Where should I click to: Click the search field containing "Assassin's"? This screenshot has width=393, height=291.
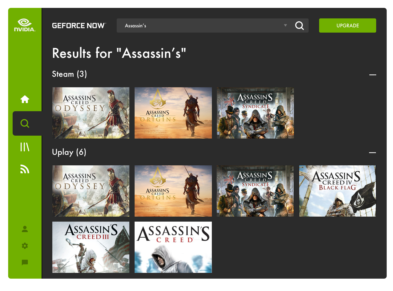[x=212, y=25]
